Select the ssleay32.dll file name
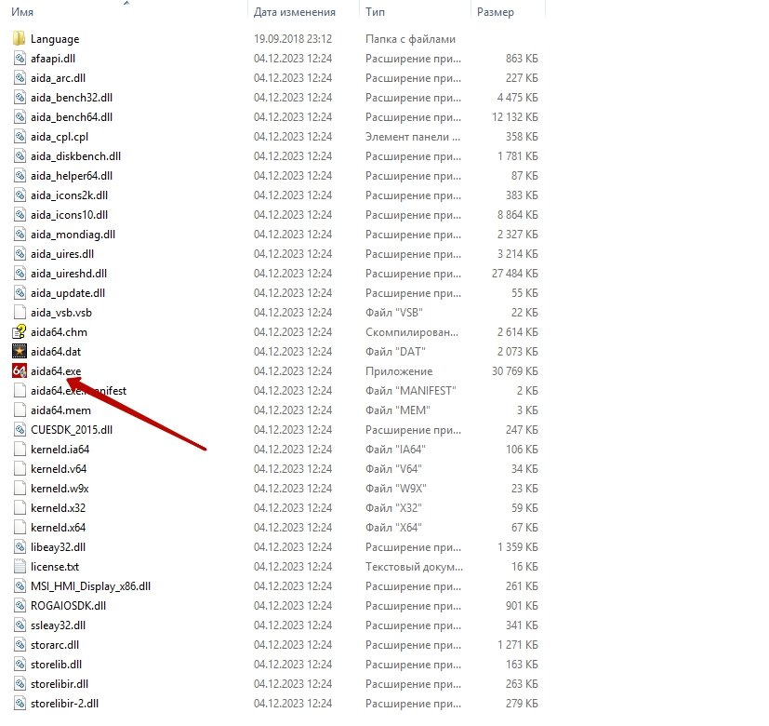The height and width of the screenshot is (726, 769). (58, 625)
